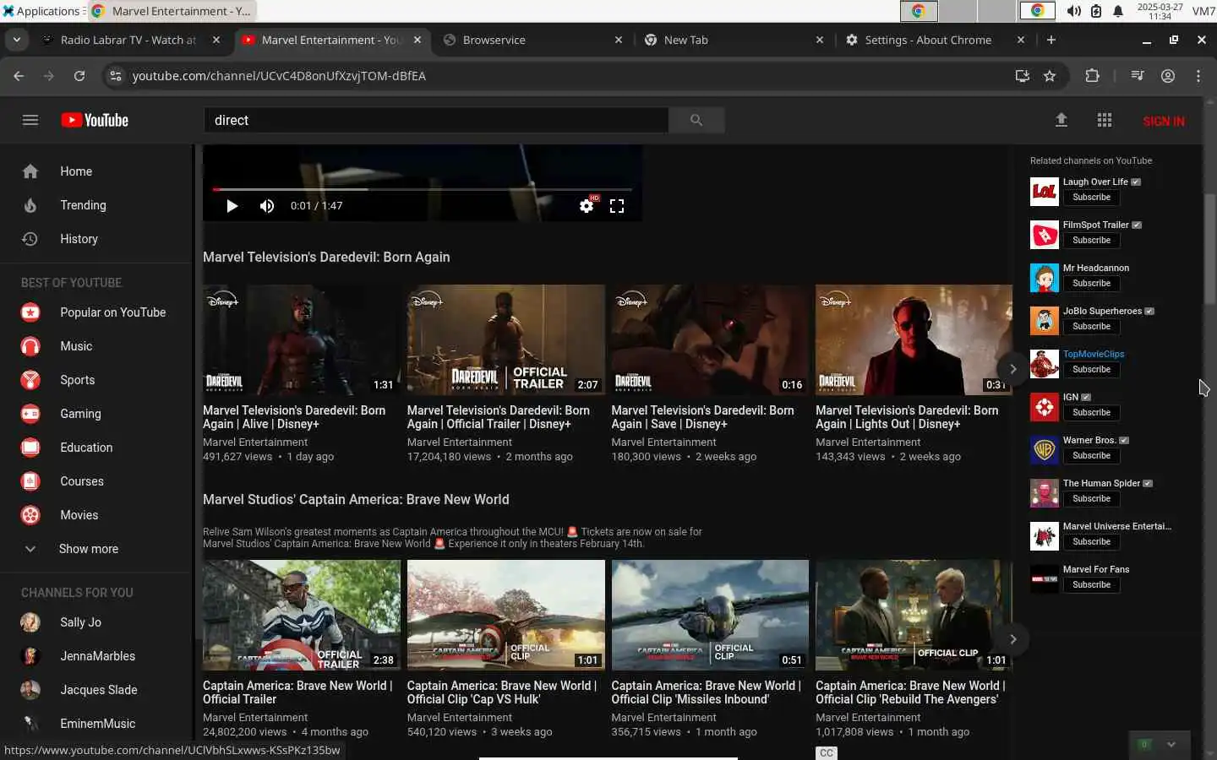Subscribe to Marvel For Fans
The width and height of the screenshot is (1217, 760).
pyautogui.click(x=1091, y=585)
